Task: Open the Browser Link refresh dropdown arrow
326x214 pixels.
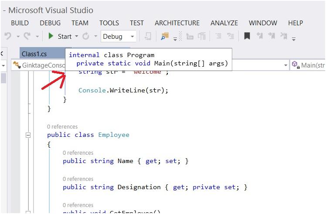Action: click(95, 36)
